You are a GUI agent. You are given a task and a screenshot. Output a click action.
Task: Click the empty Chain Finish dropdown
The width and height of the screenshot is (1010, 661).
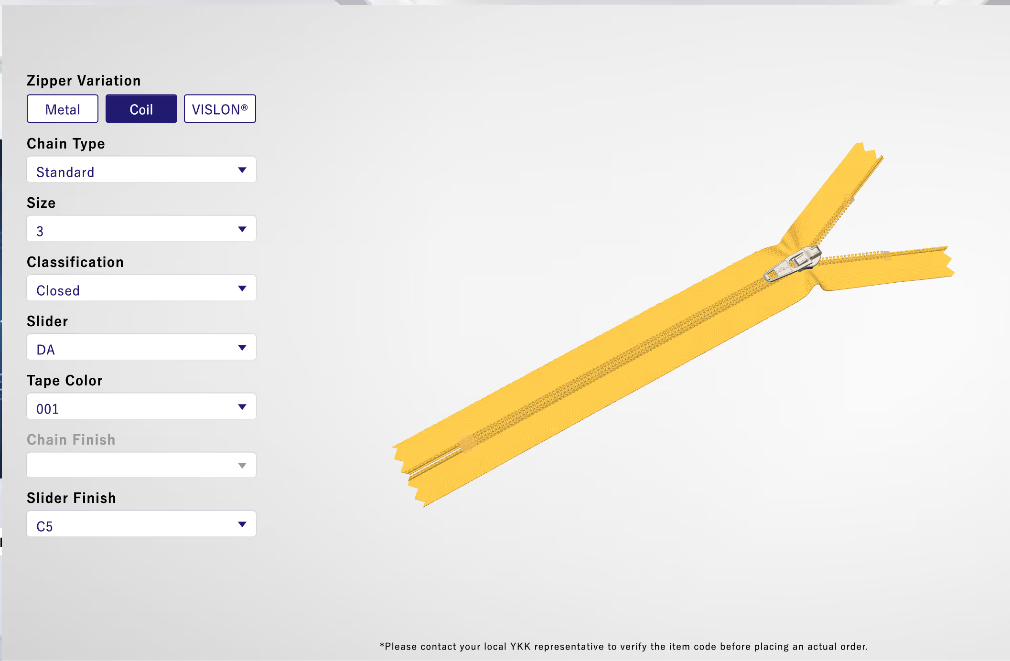click(141, 465)
